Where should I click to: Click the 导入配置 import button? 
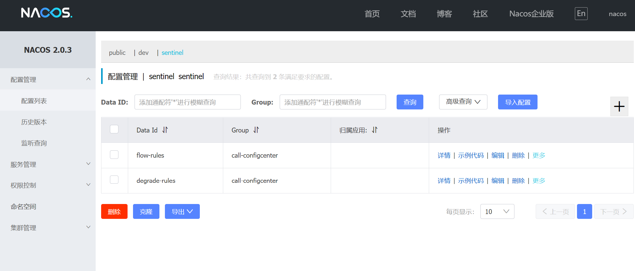(518, 102)
